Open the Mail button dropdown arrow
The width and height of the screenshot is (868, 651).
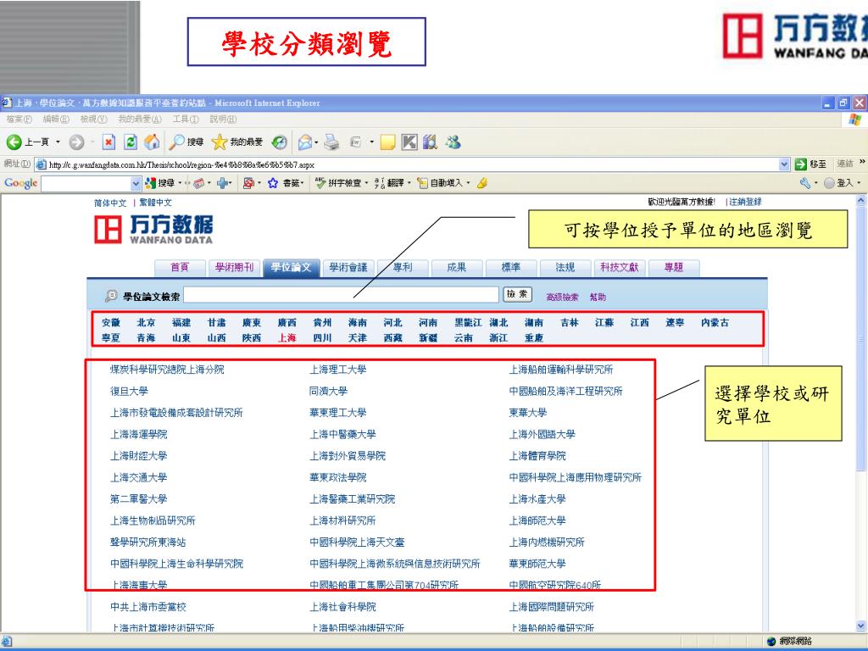pos(316,142)
